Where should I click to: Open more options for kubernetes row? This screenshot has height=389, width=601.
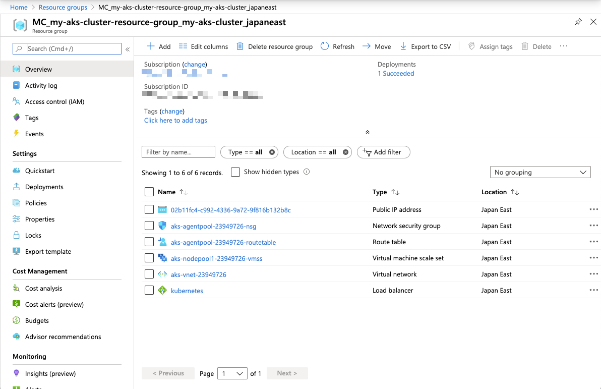pos(594,290)
